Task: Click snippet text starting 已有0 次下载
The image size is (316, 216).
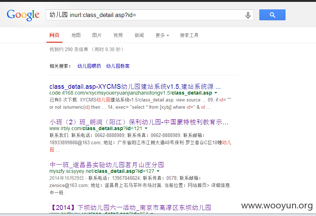Action: (140, 104)
